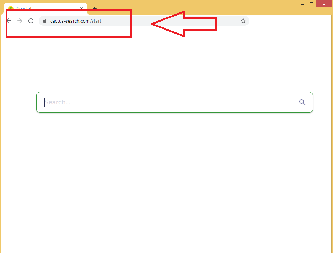The image size is (333, 253).
Task: Close the New Tab tab
Action: point(82,8)
